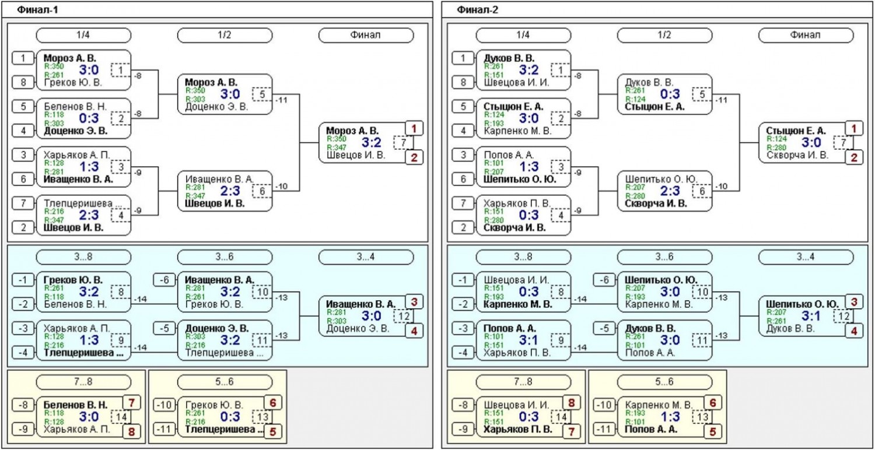Select winner Мороз А. В. in the Финал-1 final match

352,131
